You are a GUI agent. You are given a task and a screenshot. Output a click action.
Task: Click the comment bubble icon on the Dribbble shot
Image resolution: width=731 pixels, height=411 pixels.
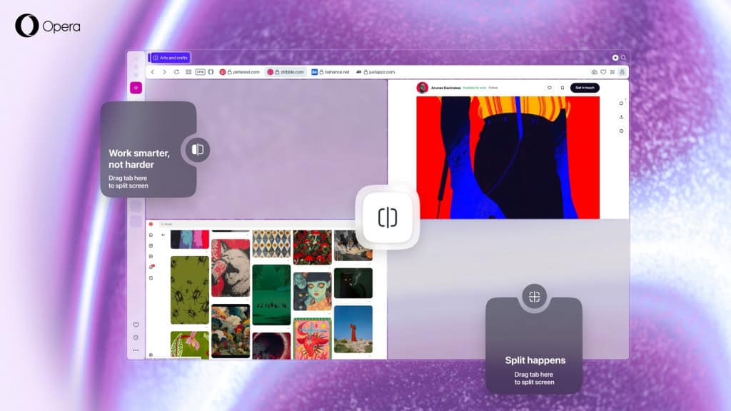pos(621,103)
